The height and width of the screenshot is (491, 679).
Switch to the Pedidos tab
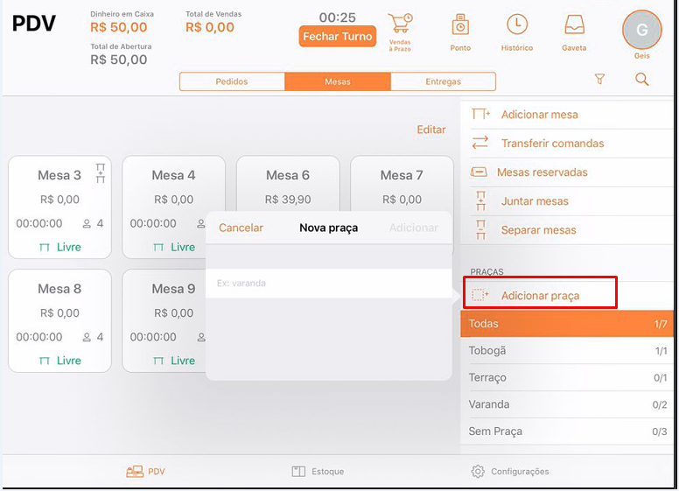tap(232, 81)
